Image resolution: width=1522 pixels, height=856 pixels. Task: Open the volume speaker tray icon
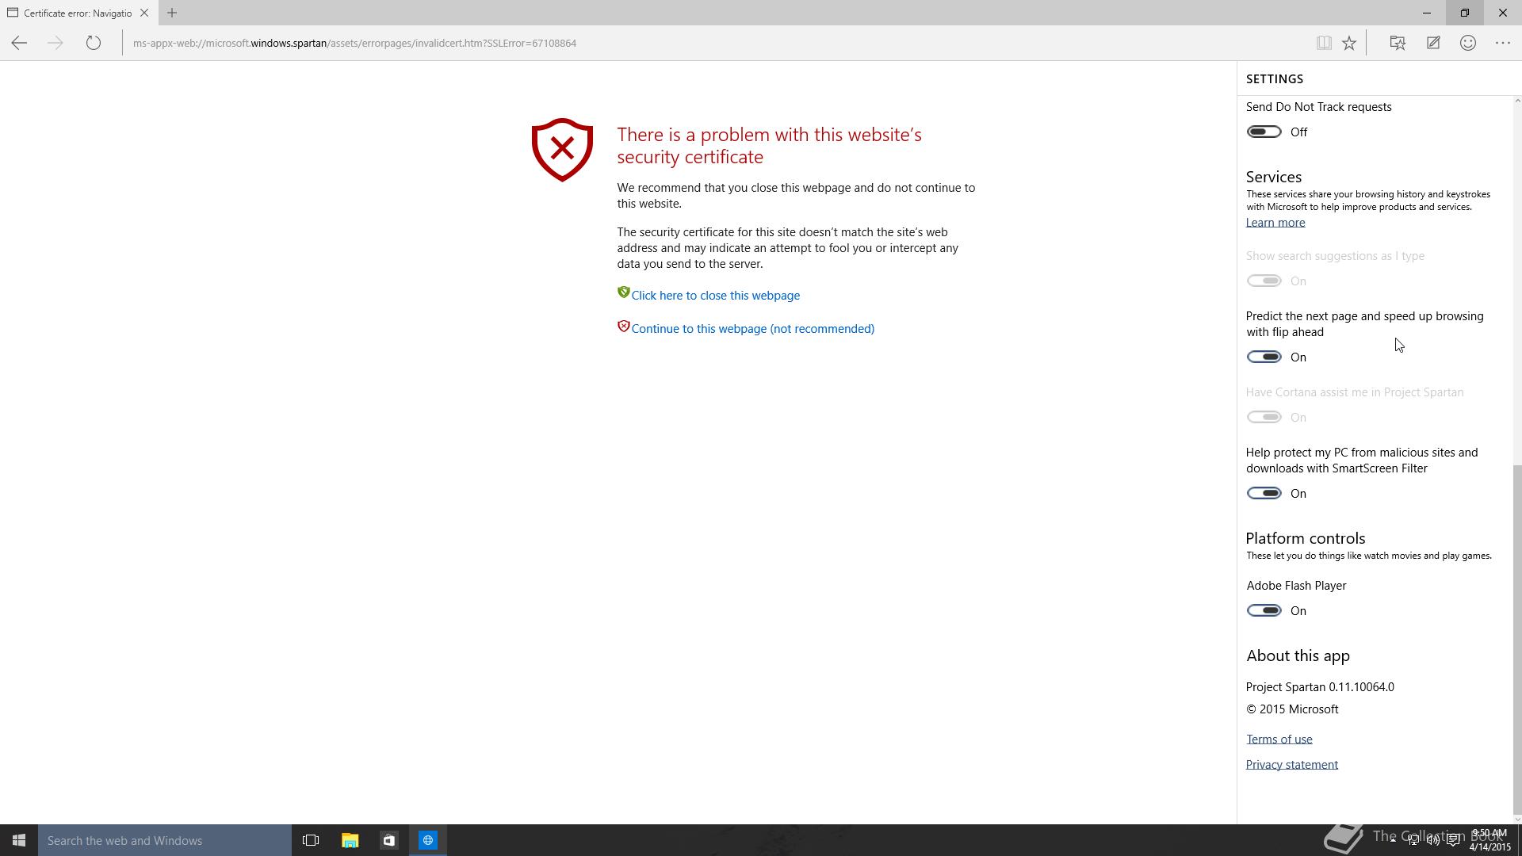pyautogui.click(x=1433, y=840)
